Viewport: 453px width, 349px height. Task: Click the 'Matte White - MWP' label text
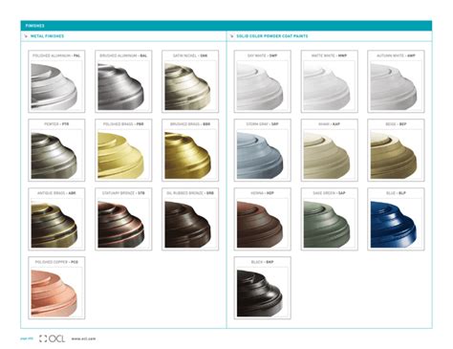[329, 55]
